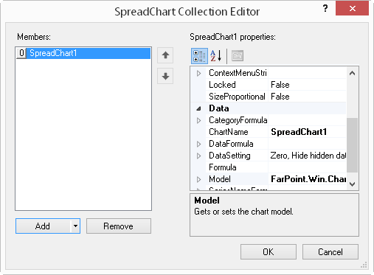Screen dimensions: 374x275
Task: Click the SizeProportional value False
Action: 307,97
